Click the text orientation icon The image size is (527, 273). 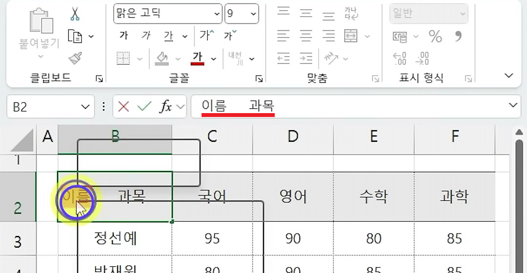pos(331,58)
